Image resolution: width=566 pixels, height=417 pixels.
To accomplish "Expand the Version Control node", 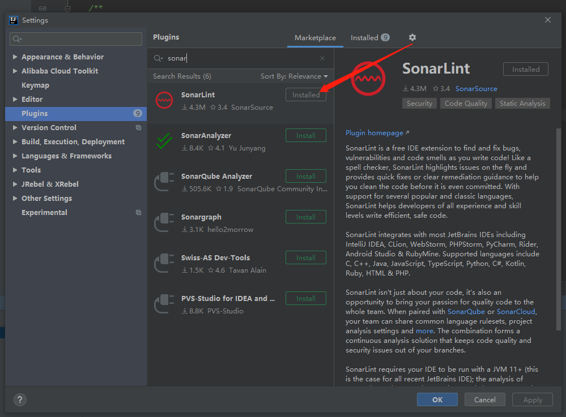I will [15, 127].
